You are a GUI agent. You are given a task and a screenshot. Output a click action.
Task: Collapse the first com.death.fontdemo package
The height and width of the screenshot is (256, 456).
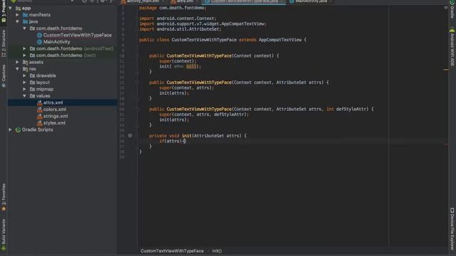pos(24,28)
